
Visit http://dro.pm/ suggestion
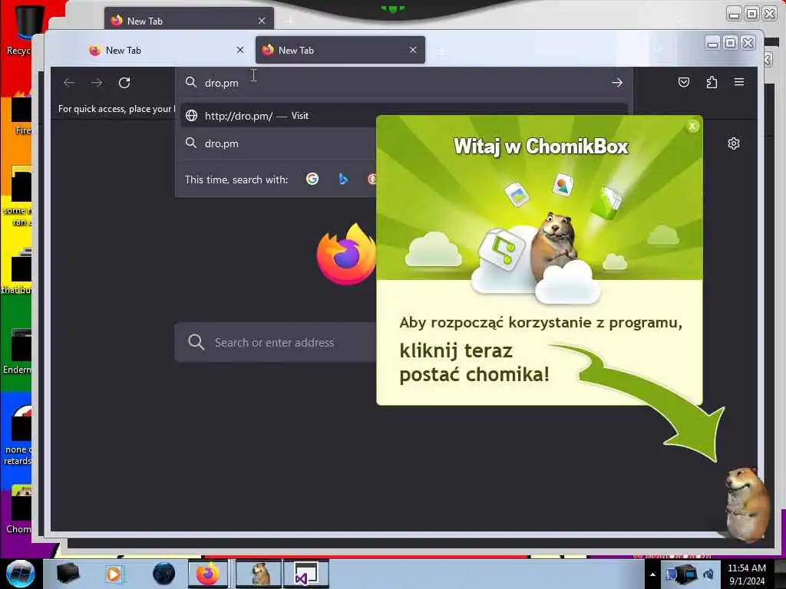(x=404, y=116)
